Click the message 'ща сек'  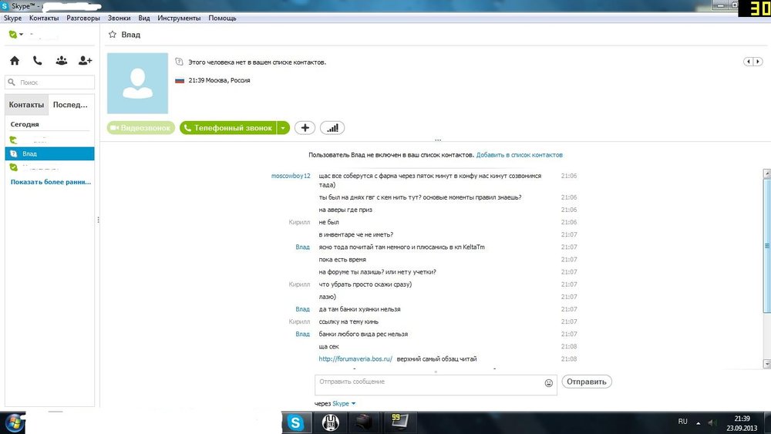pos(328,347)
